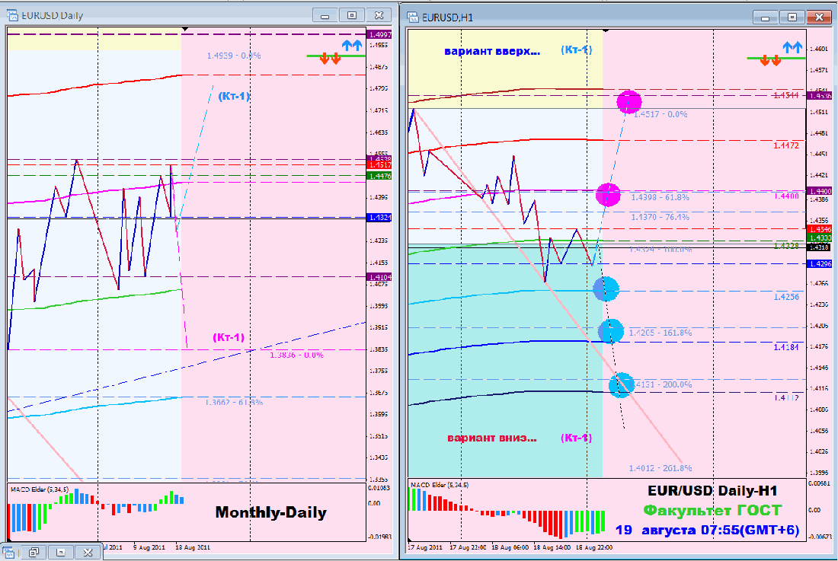Click the green 1.4333 price label on H1
The height and width of the screenshot is (561, 838).
point(819,238)
